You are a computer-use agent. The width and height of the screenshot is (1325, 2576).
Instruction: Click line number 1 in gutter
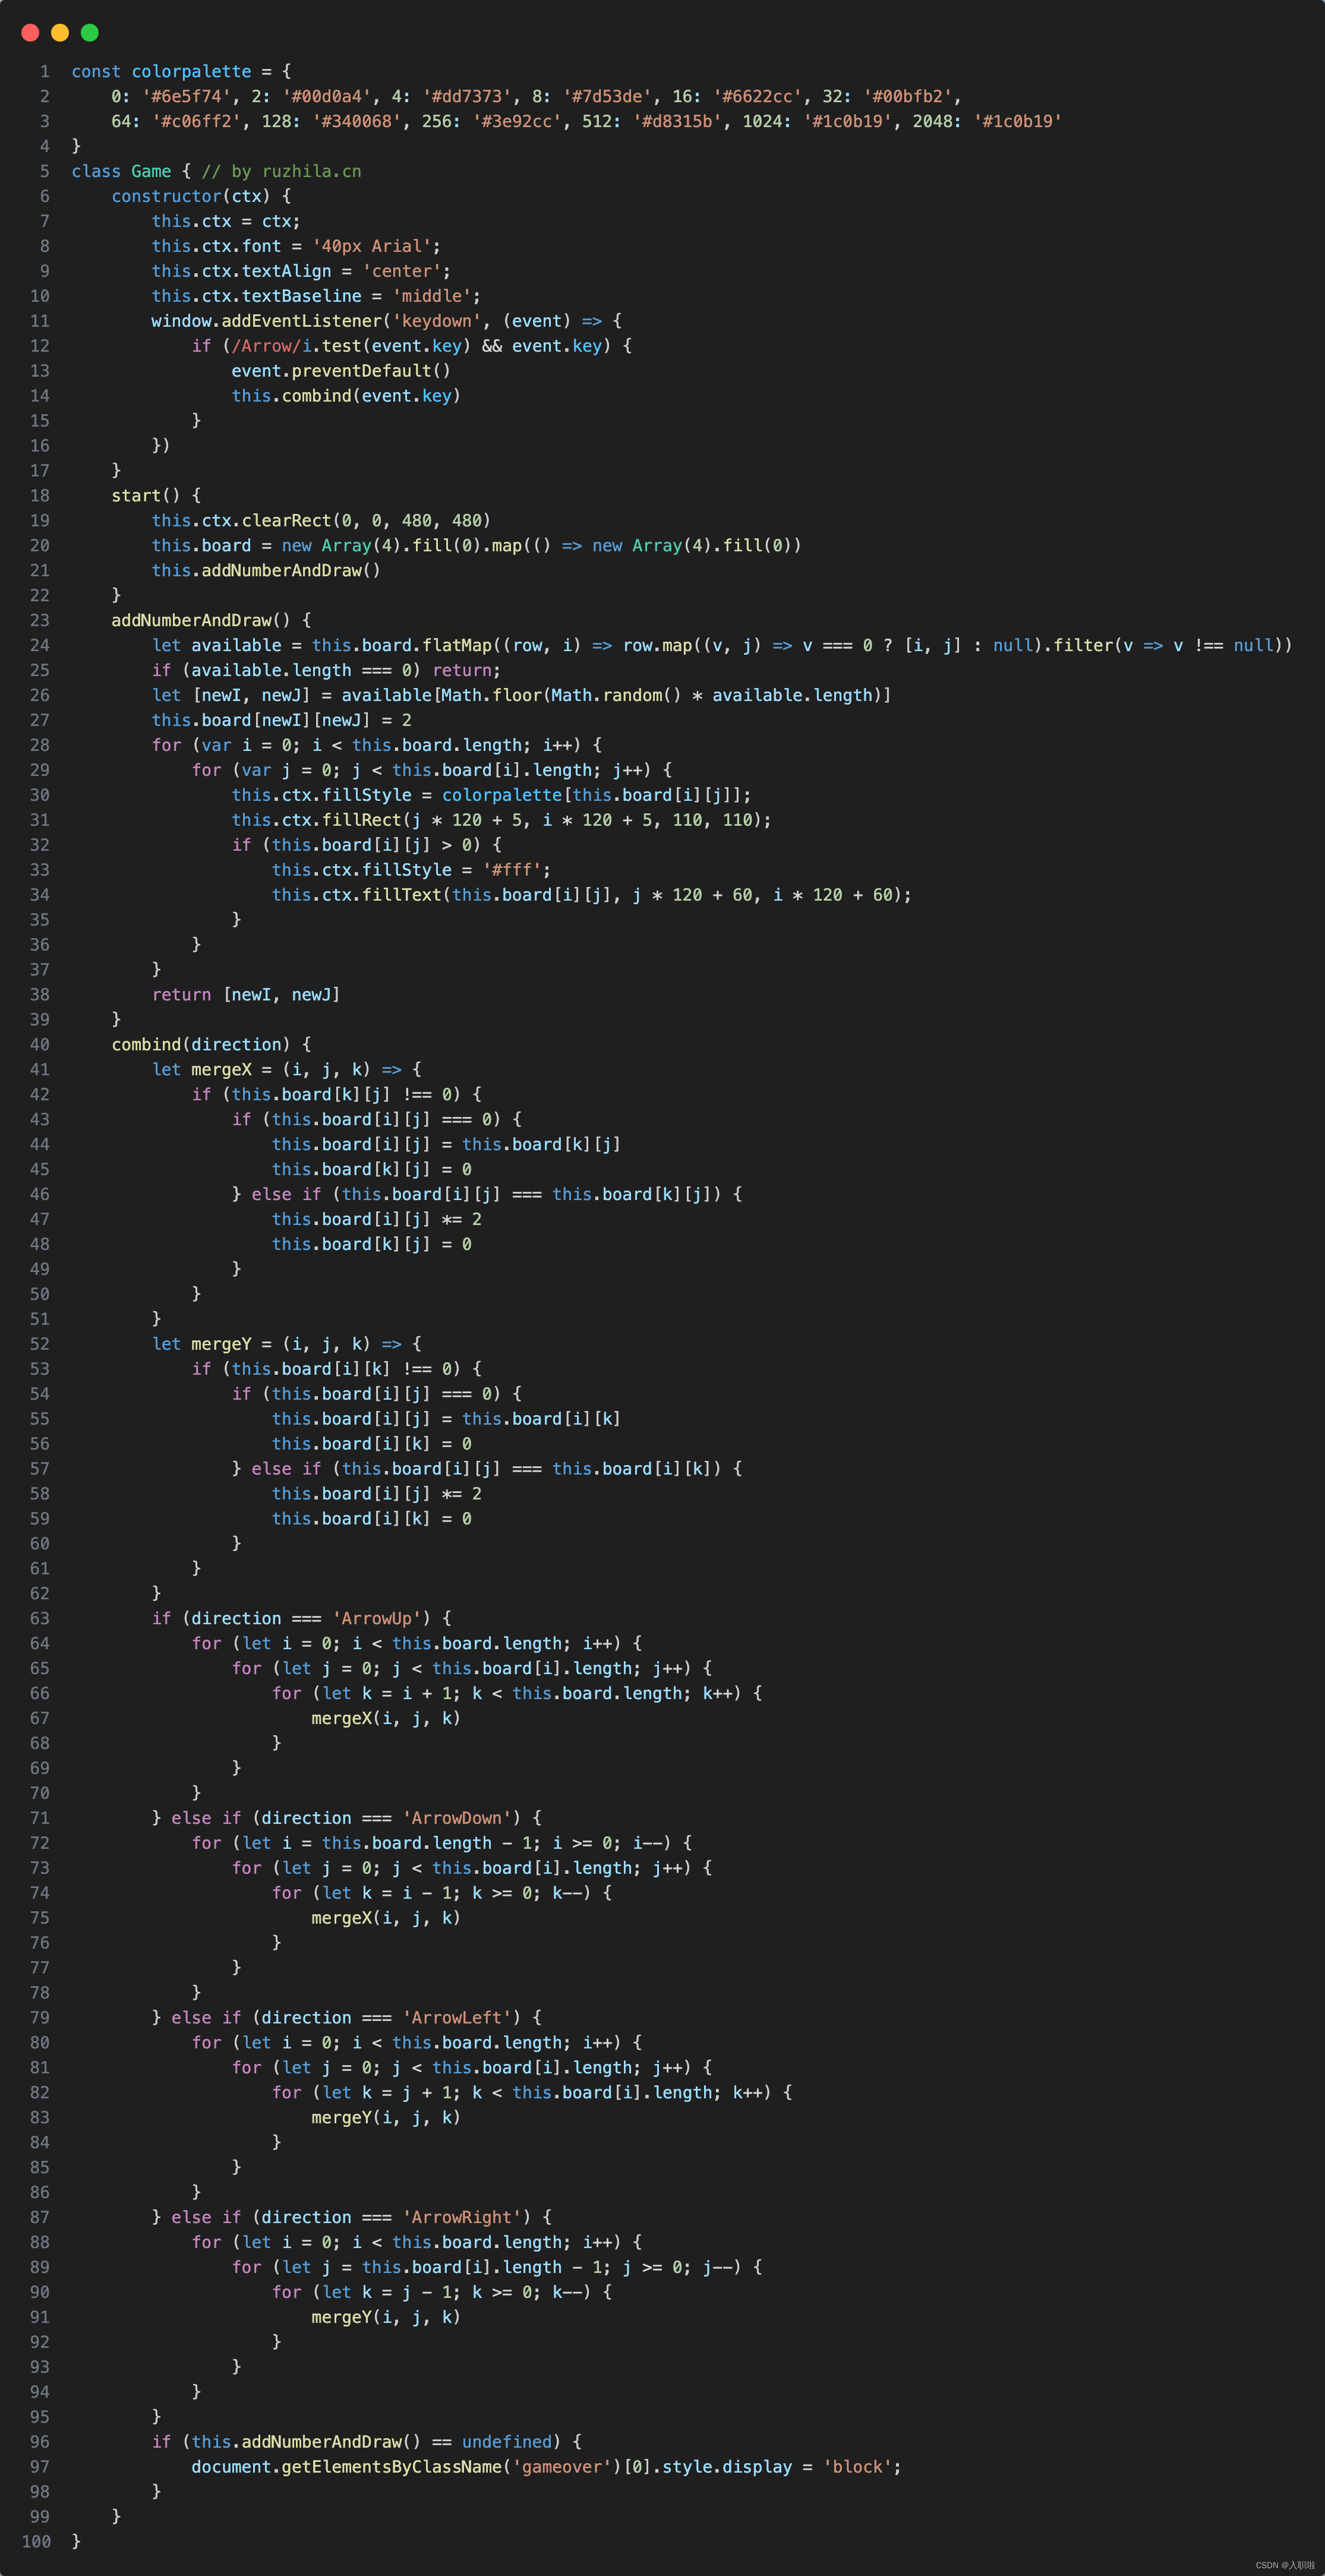[x=44, y=72]
